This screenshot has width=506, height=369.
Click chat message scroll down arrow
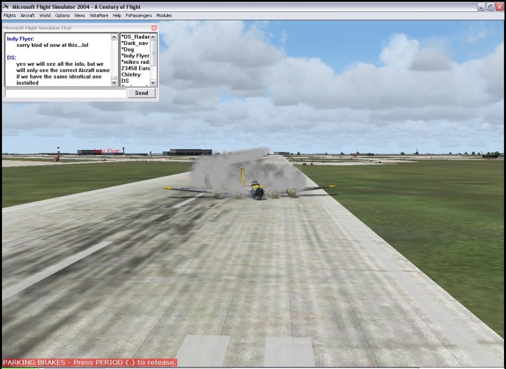pyautogui.click(x=114, y=83)
